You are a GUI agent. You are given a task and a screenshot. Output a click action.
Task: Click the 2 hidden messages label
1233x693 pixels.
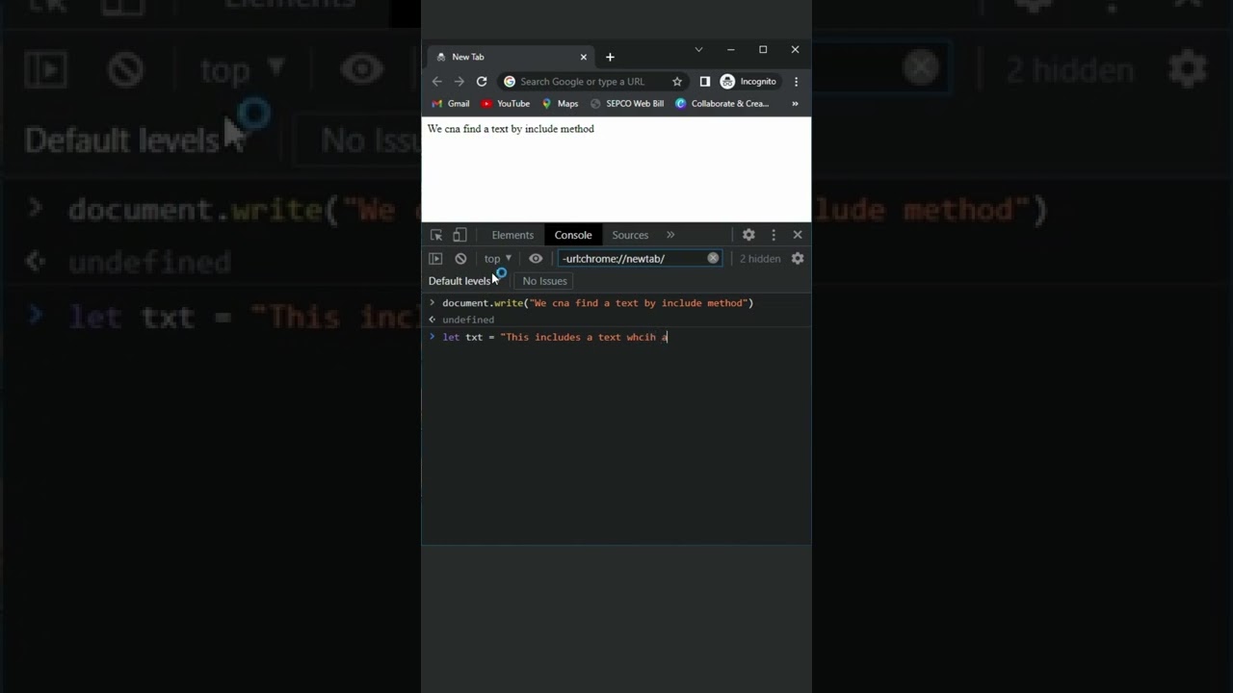pos(760,259)
